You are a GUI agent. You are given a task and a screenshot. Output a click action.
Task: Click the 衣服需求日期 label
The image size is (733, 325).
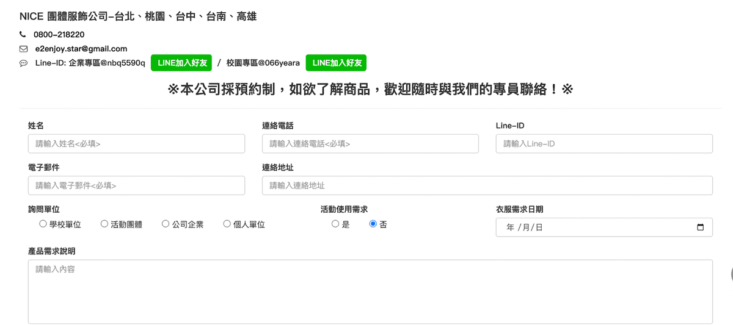(x=519, y=209)
